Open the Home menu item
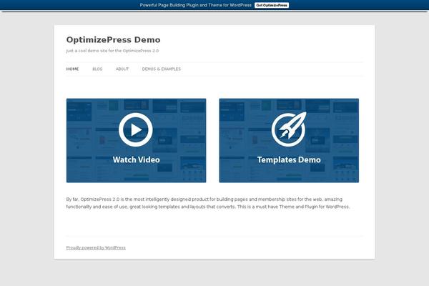This screenshot has height=286, width=429. pos(72,69)
